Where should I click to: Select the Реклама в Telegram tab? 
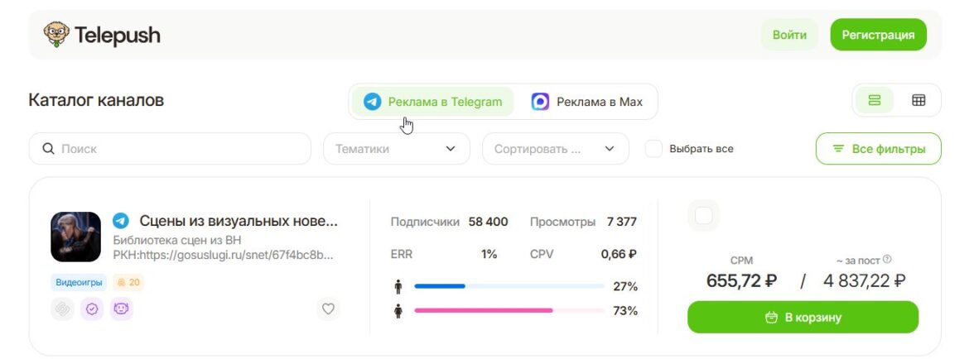(433, 102)
